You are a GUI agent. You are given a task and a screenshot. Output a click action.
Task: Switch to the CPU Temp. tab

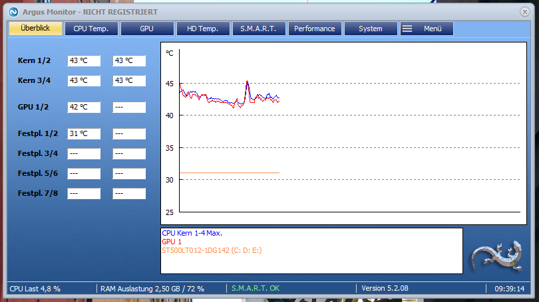(91, 29)
